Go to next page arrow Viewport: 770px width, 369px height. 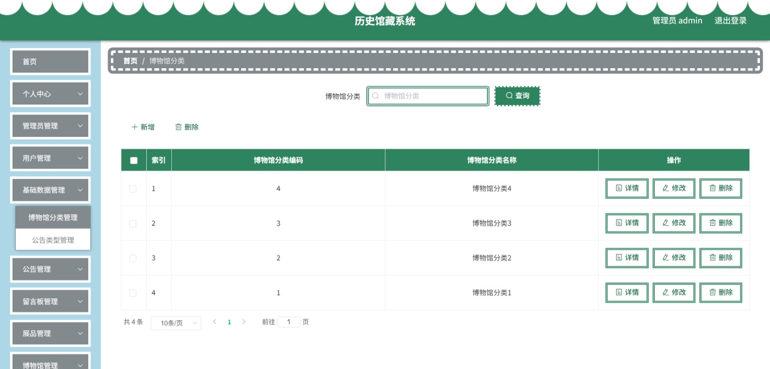(244, 322)
